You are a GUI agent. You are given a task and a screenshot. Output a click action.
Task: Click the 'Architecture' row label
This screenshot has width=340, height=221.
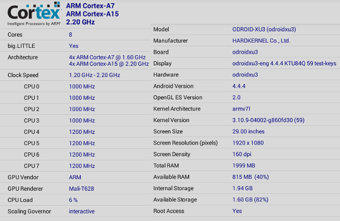[x=23, y=57]
